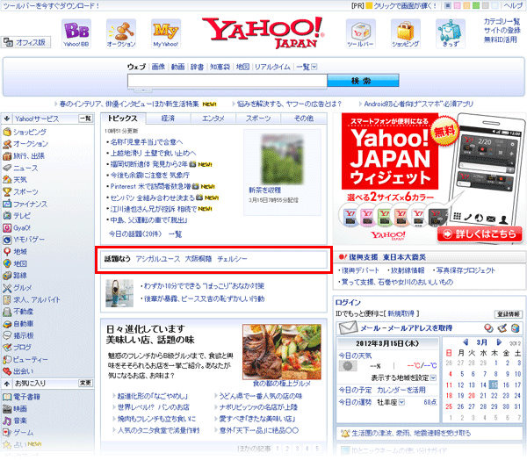The width and height of the screenshot is (527, 460).
Task: Open the Auctions gavel icon
Action: click(121, 33)
